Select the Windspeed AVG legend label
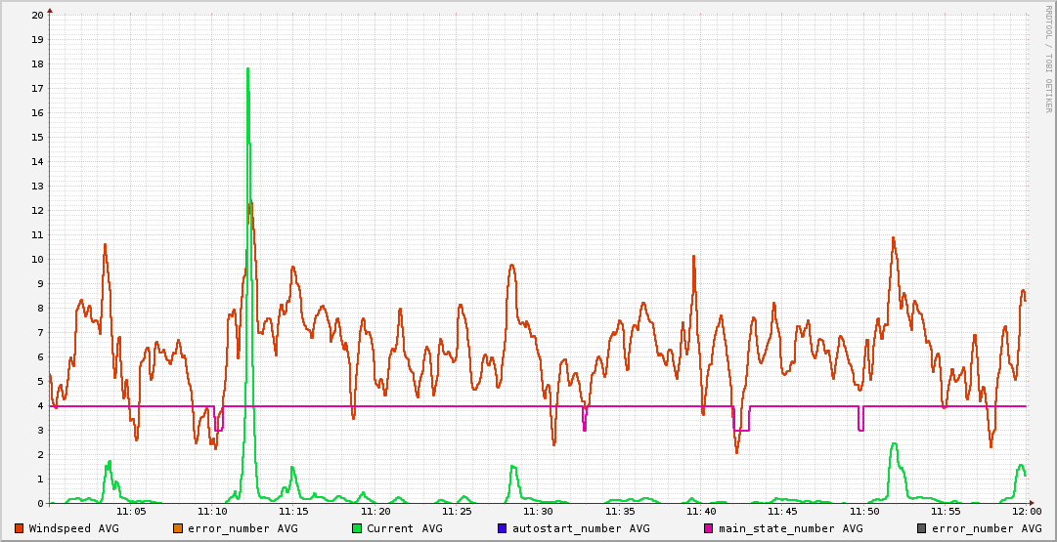 coord(74,528)
